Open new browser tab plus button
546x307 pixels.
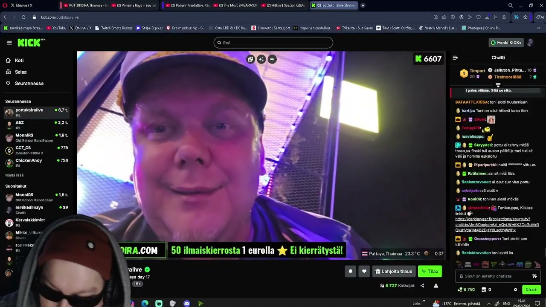click(x=363, y=5)
